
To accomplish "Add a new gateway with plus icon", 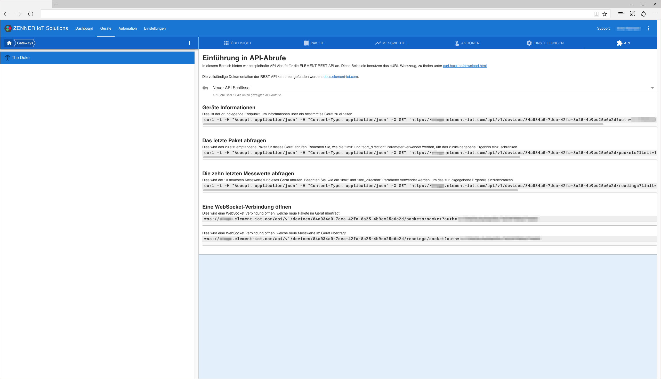I will click(190, 43).
